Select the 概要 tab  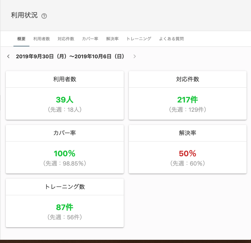click(21, 39)
